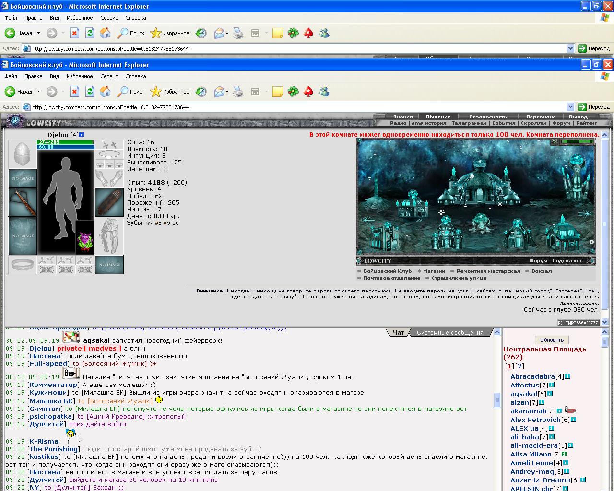This screenshot has width=614, height=491.
Task: Go to Страшилкина улица link
Action: pos(459,278)
